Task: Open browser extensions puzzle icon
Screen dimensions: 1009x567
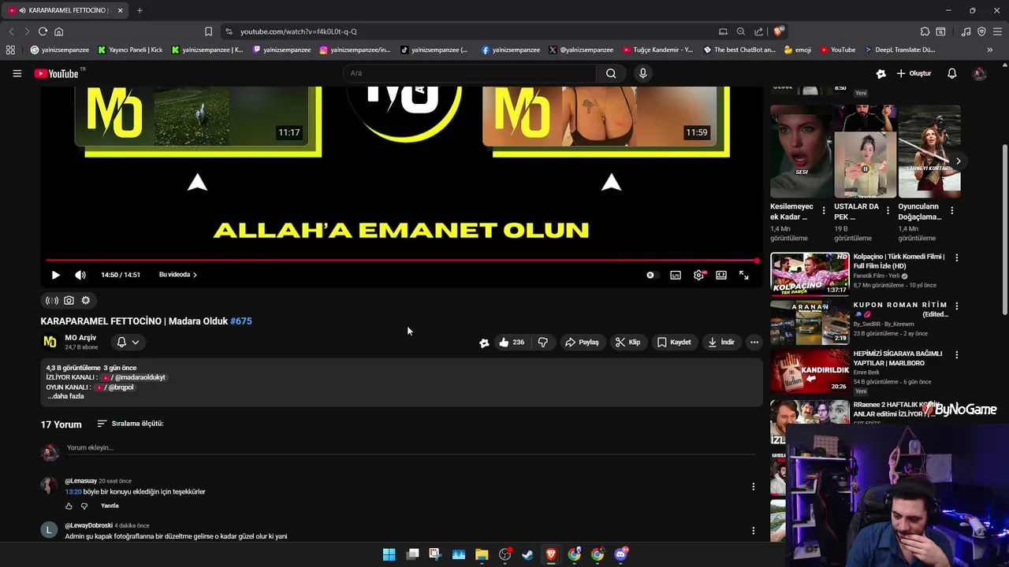Action: tap(925, 31)
